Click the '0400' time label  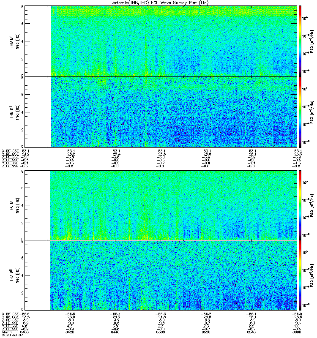coord(25,332)
